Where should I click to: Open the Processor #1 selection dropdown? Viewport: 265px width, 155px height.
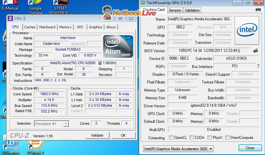point(51,124)
